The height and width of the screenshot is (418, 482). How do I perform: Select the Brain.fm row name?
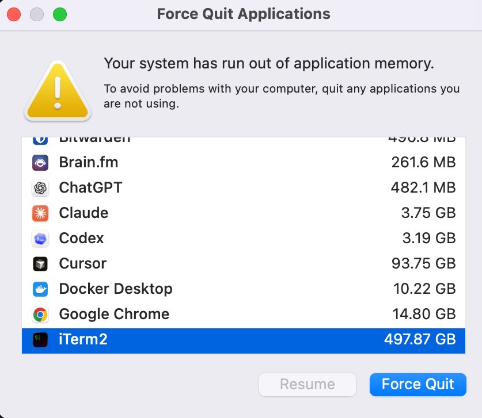89,162
